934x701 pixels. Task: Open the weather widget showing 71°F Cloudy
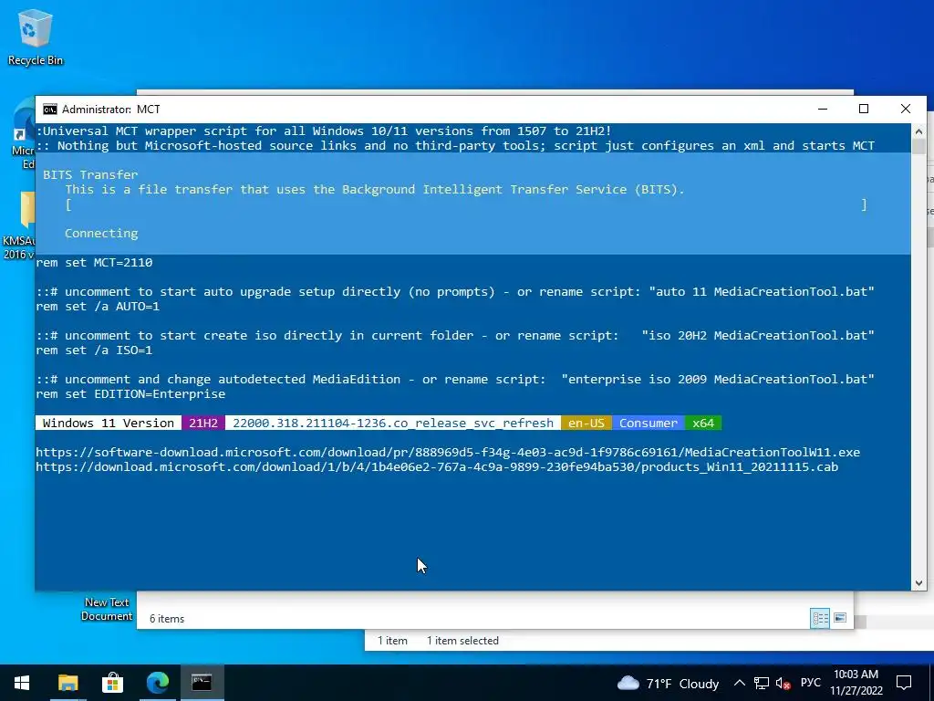(x=668, y=683)
